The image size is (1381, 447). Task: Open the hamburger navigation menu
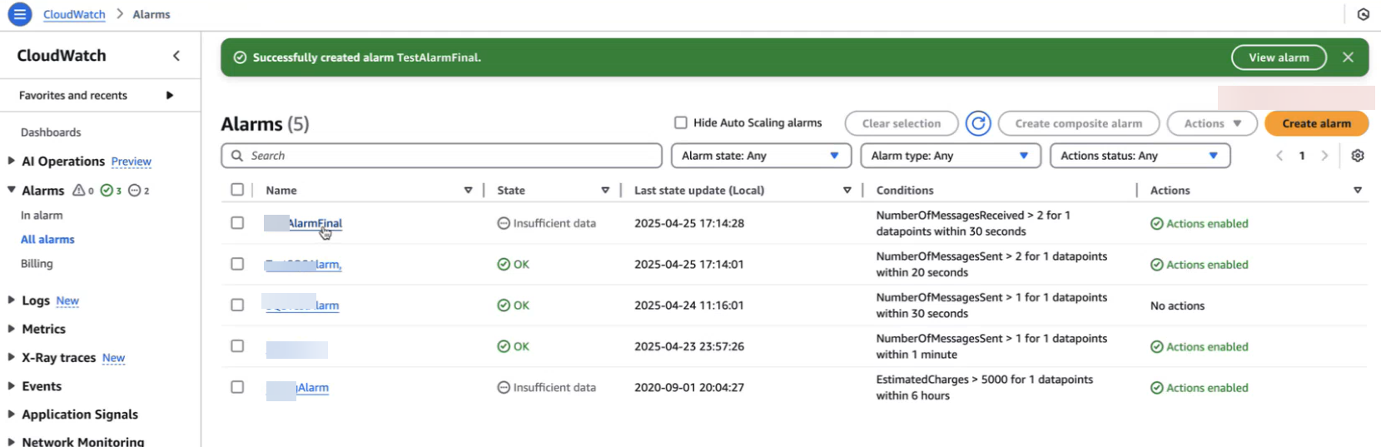[19, 14]
